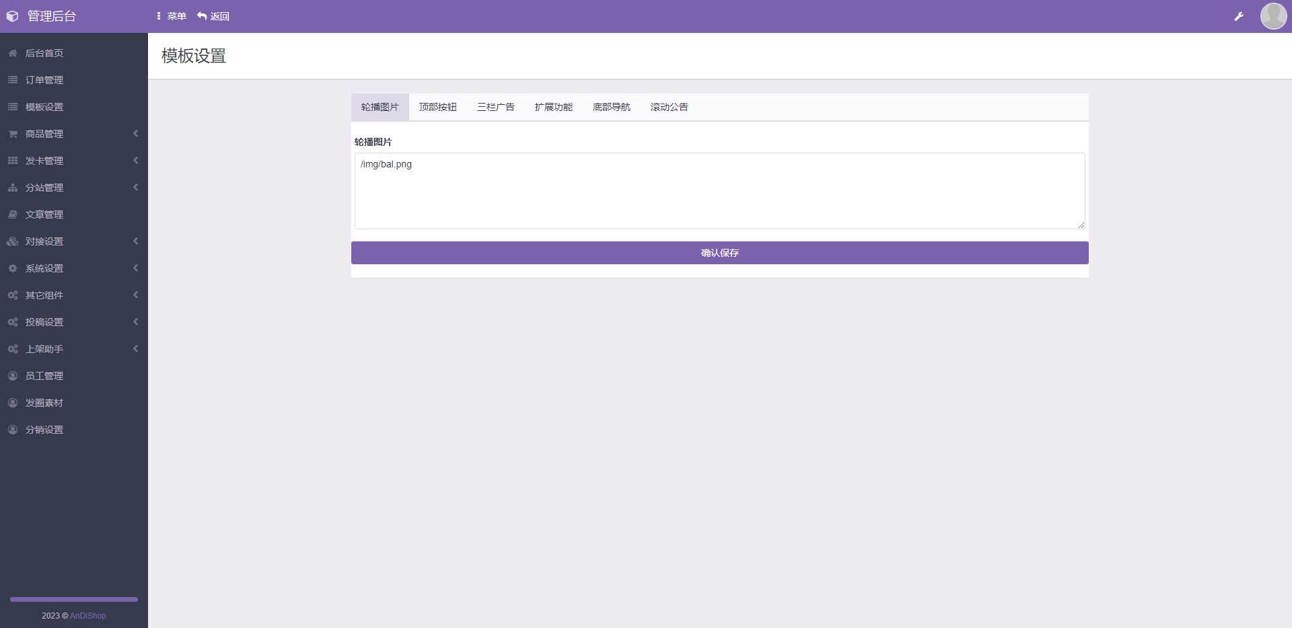Viewport: 1292px width, 628px height.
Task: Click the shopping cart icon beside 商品管理
Action: [12, 134]
